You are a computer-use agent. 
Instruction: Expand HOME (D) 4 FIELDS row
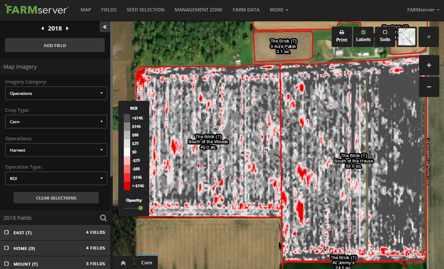55,248
